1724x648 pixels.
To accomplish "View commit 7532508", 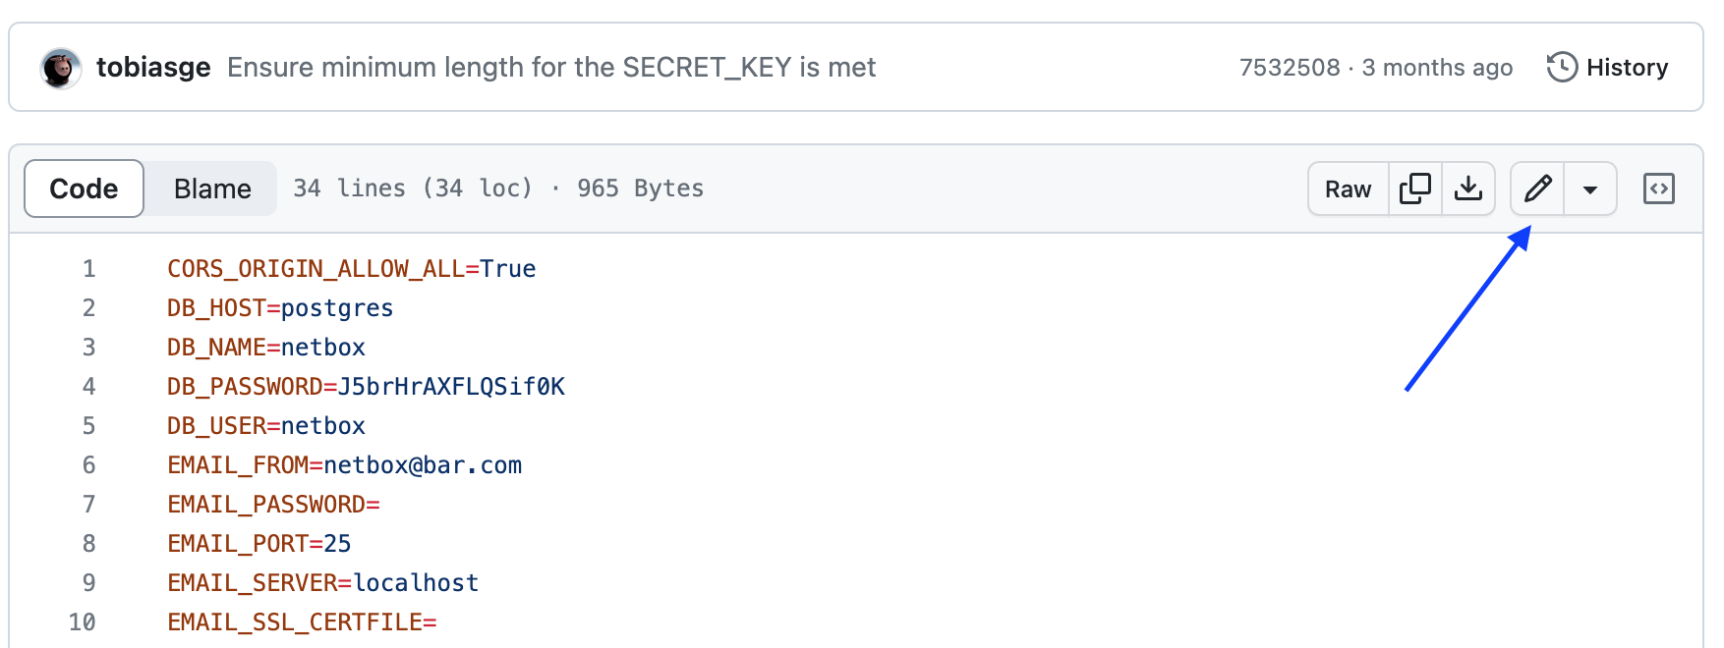I will 1289,67.
